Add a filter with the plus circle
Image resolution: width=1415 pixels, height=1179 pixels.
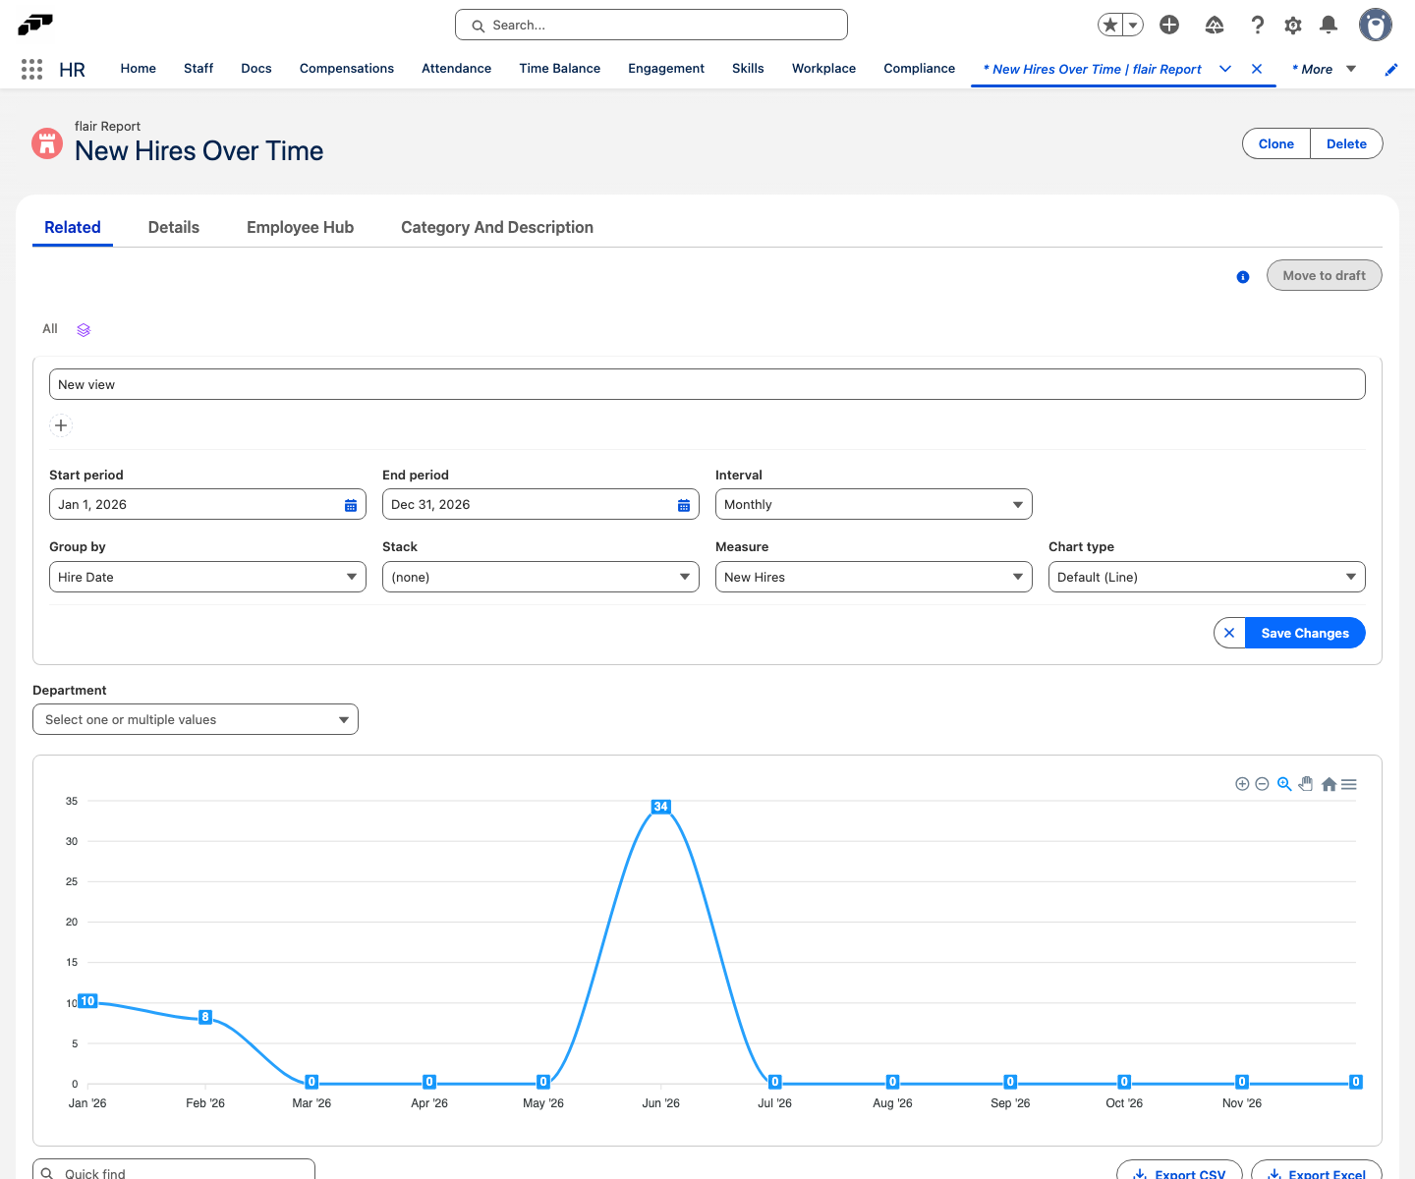pos(61,425)
